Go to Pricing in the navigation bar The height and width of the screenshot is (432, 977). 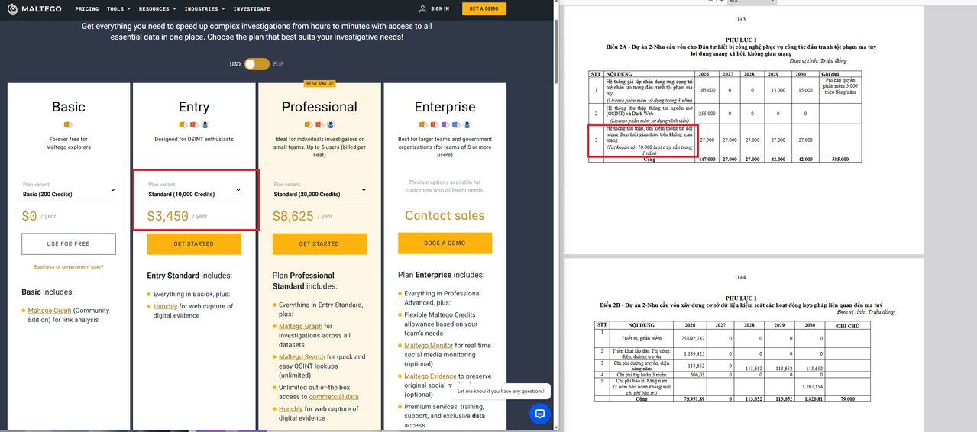(87, 9)
